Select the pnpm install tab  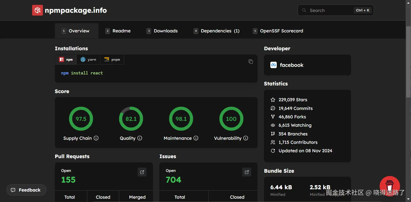coord(112,59)
